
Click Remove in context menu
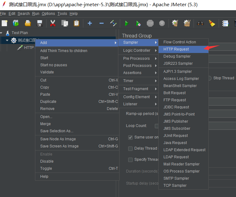coord(77,109)
